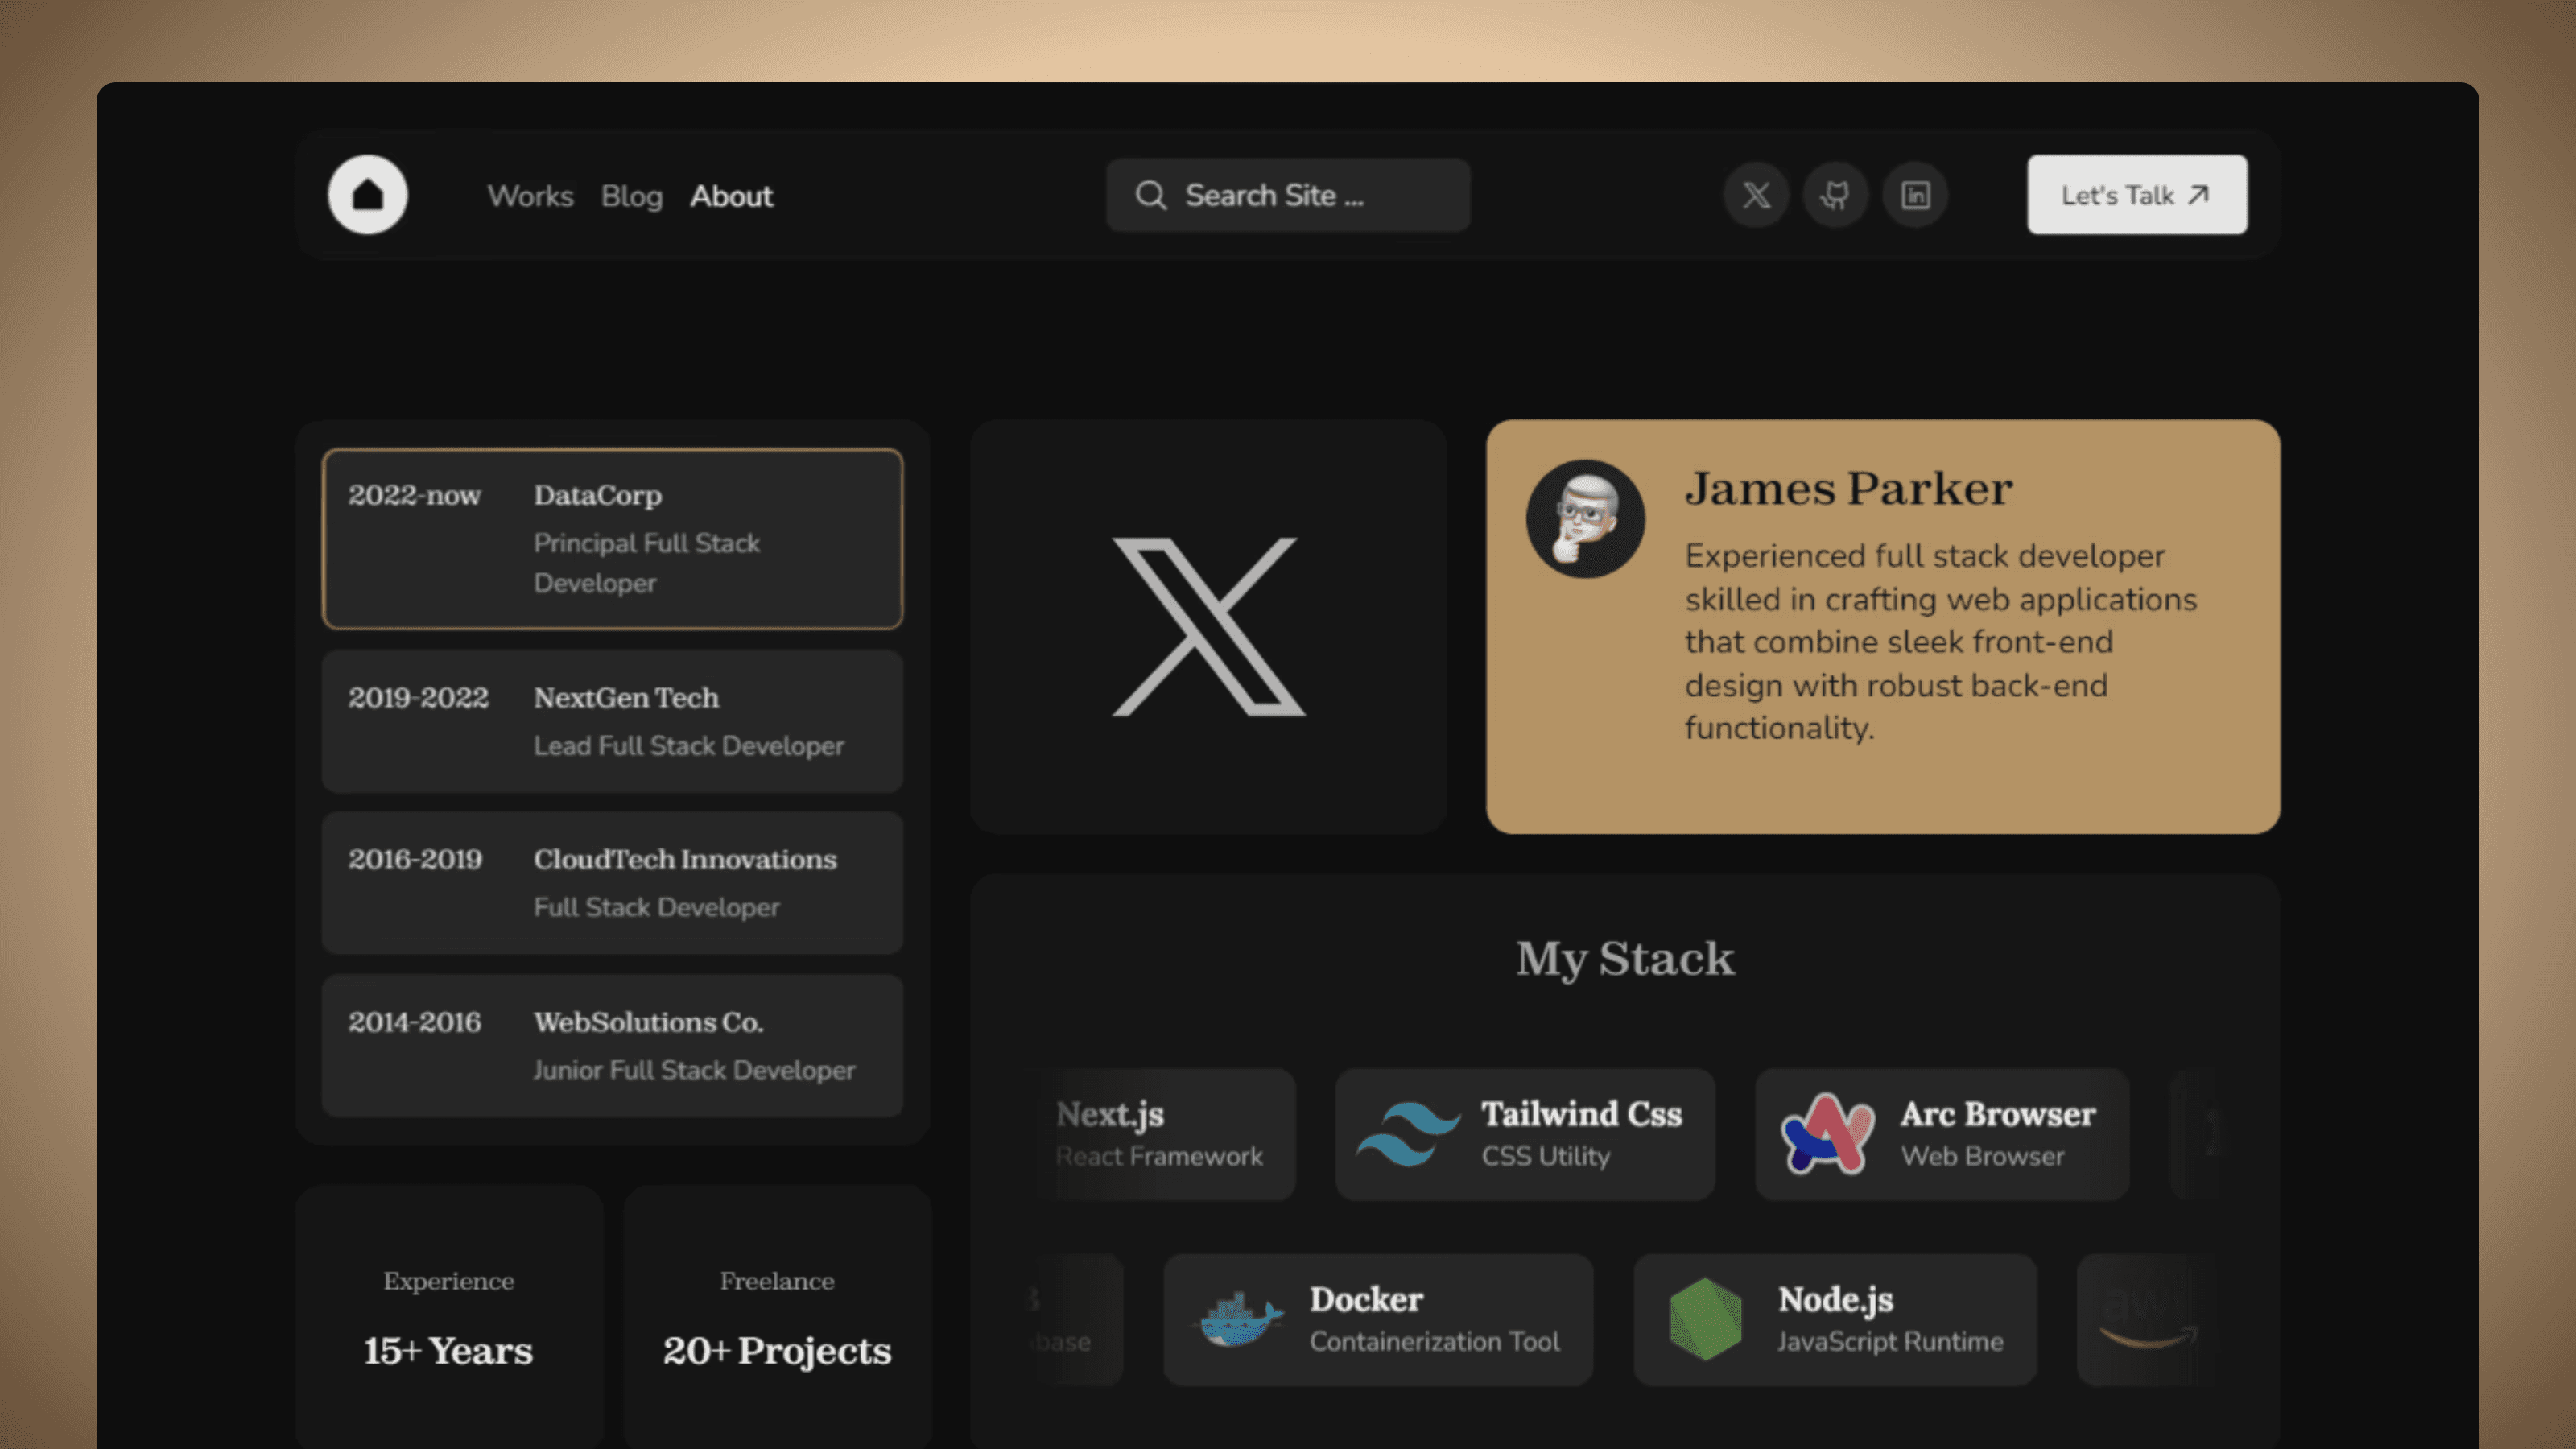Select the DataCorp 2022-now experience entry
The width and height of the screenshot is (2576, 1449).
coord(612,539)
